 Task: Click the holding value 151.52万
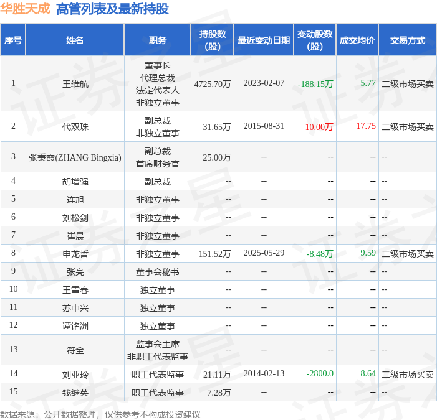point(214,254)
